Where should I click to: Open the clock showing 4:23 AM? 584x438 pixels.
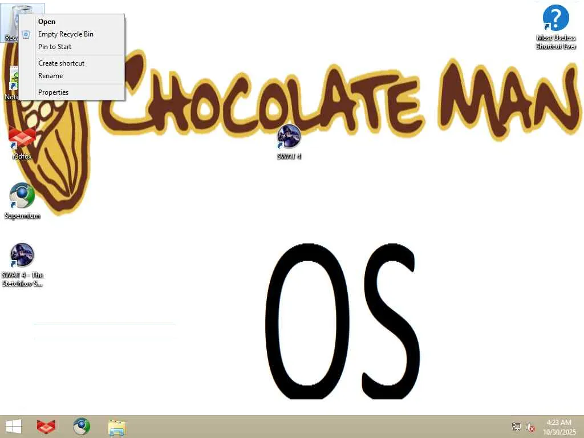559,427
